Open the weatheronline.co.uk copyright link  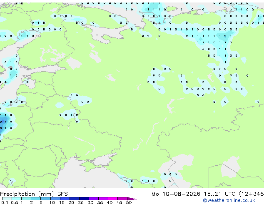click(x=229, y=200)
